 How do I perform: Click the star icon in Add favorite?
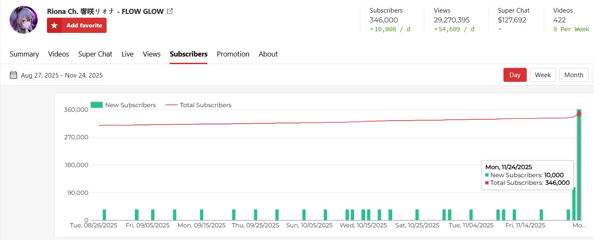point(54,25)
